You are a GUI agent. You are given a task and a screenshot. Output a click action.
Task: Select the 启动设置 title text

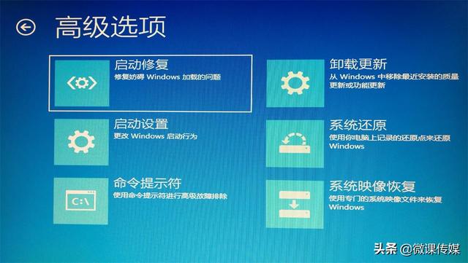coord(141,124)
